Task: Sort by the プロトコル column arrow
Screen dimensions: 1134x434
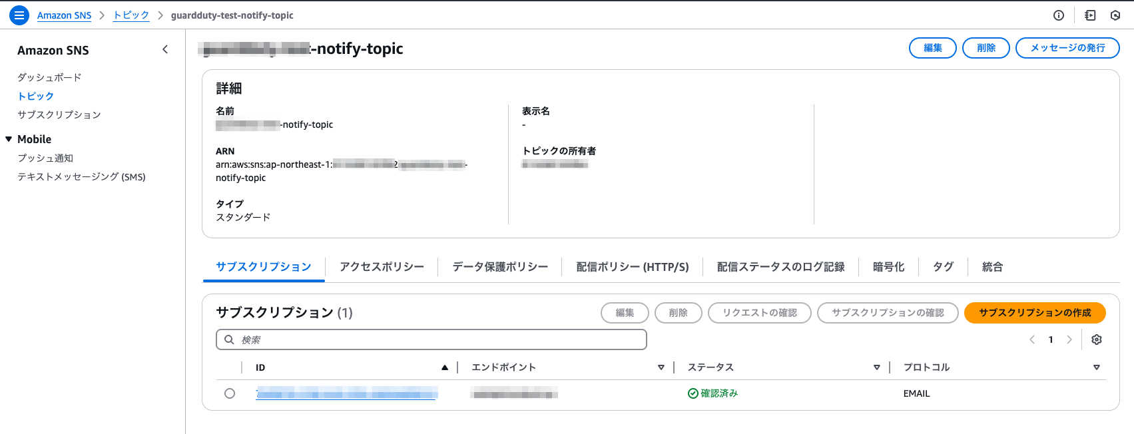Action: pos(1096,367)
